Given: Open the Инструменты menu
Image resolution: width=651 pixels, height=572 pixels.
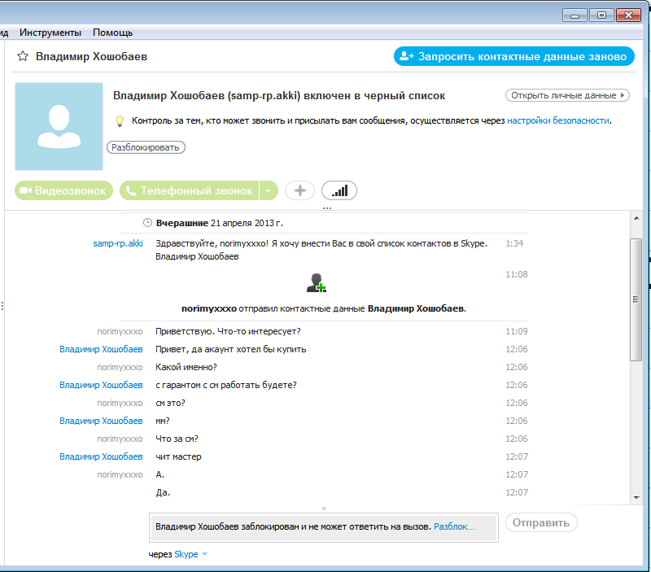Looking at the screenshot, I should (x=50, y=33).
